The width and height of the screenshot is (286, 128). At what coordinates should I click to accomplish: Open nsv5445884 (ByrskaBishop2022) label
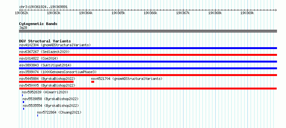[47, 79]
